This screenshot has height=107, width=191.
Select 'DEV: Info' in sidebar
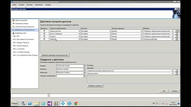point(16,36)
